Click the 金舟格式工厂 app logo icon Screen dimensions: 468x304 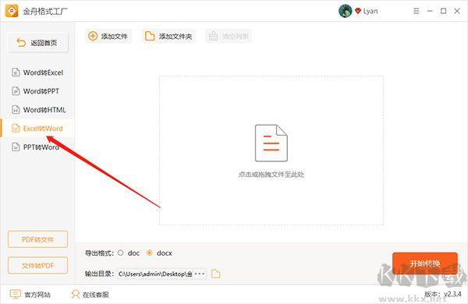coord(12,11)
